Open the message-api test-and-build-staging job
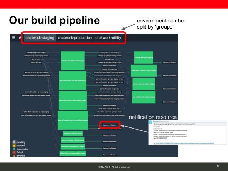The image size is (228, 171). 73,61
